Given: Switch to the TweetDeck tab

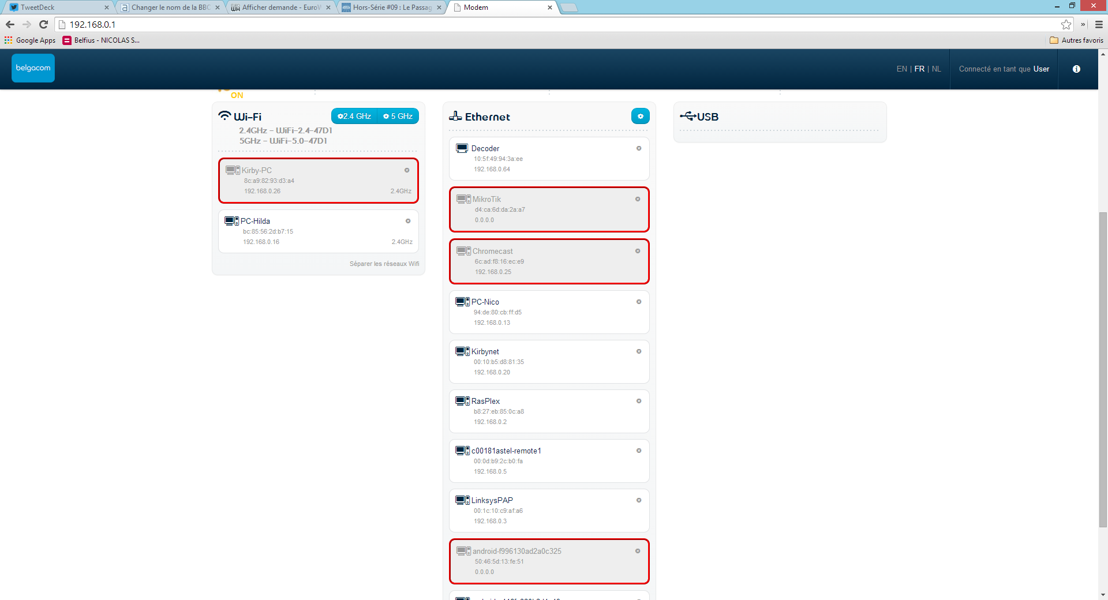Looking at the screenshot, I should pyautogui.click(x=58, y=7).
